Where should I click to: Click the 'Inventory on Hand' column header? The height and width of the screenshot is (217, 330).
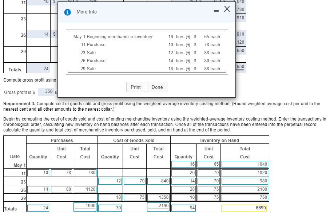tap(219, 141)
